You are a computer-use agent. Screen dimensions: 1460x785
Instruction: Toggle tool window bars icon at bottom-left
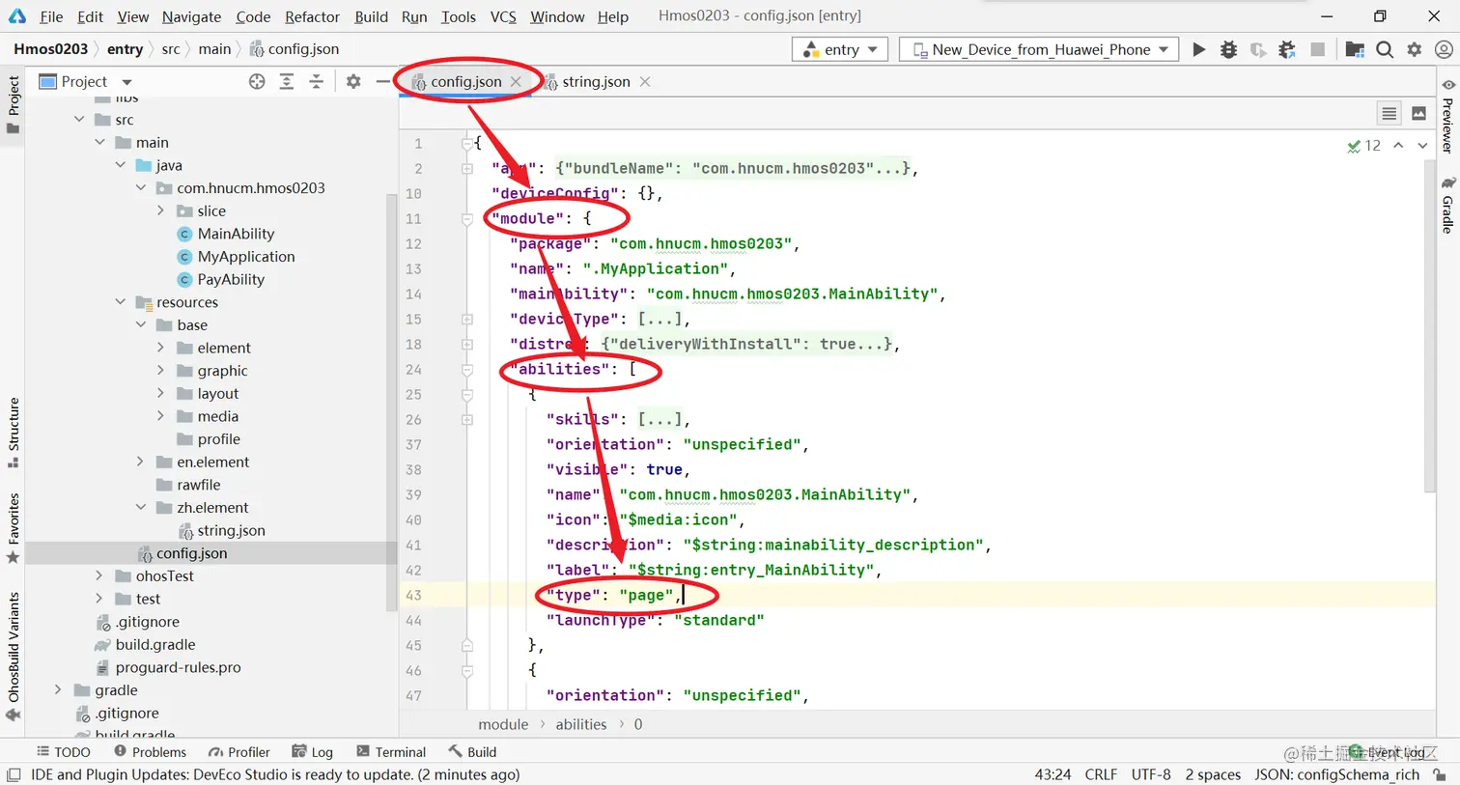pyautogui.click(x=14, y=775)
